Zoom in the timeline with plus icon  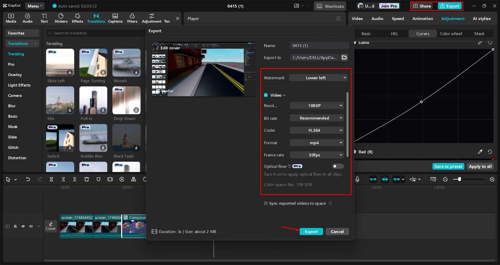492,179
